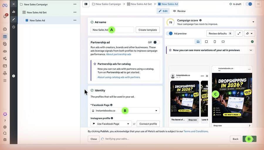Open the Facebook Page Instantebooks.co dropdown
This screenshot has height=150, width=264.
pyautogui.click(x=125, y=111)
